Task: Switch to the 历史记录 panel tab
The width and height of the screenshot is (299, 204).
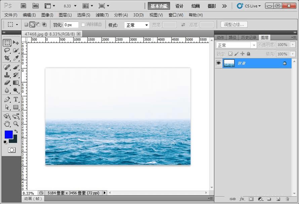Action: [x=248, y=37]
